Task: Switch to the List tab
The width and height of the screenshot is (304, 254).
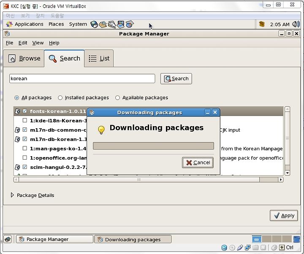Action: (99, 58)
